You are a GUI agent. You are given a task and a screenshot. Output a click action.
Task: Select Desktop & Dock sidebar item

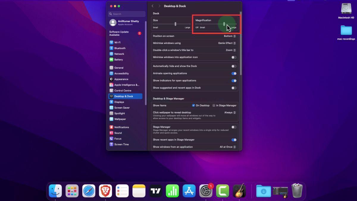pyautogui.click(x=125, y=96)
